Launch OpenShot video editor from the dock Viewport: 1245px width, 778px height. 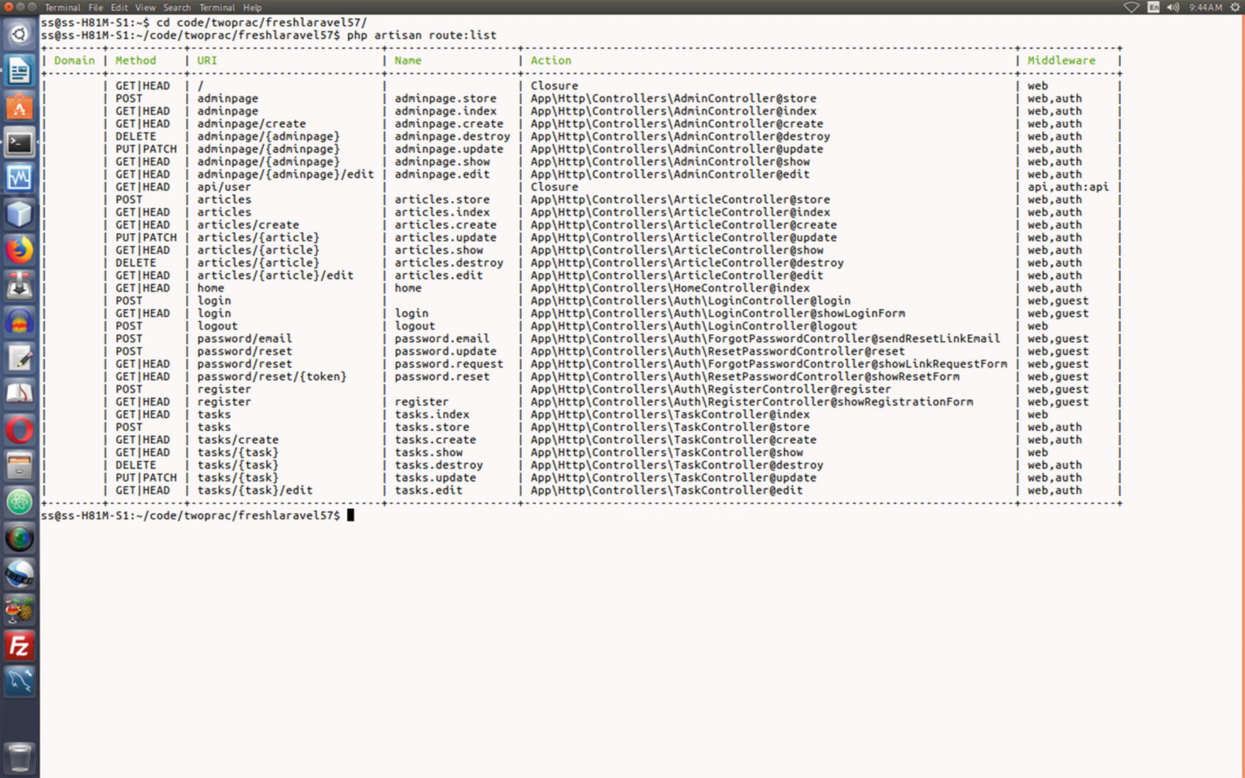coord(19,574)
